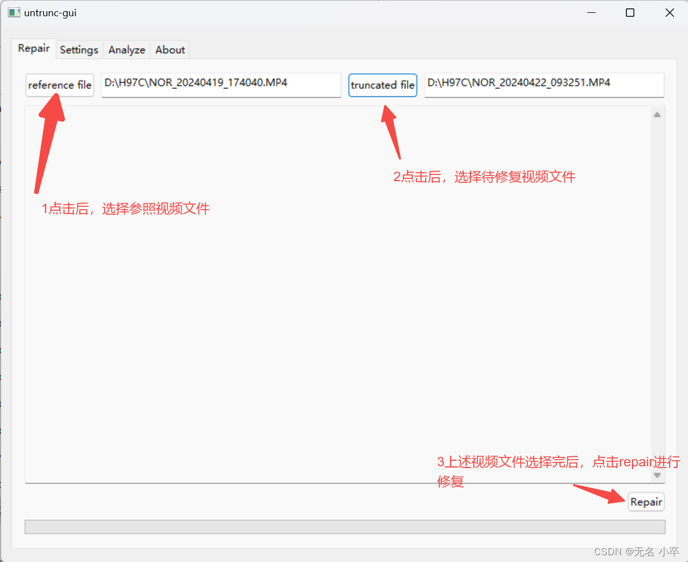Maximize the untrunc-gui window
The height and width of the screenshot is (562, 688).
(630, 12)
